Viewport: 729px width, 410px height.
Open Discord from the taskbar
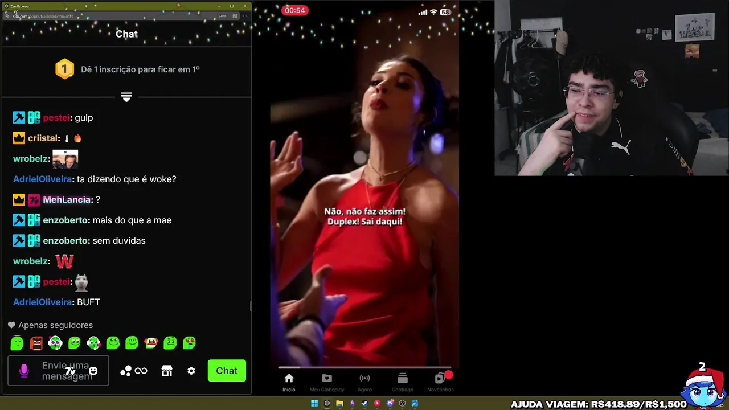(x=390, y=403)
